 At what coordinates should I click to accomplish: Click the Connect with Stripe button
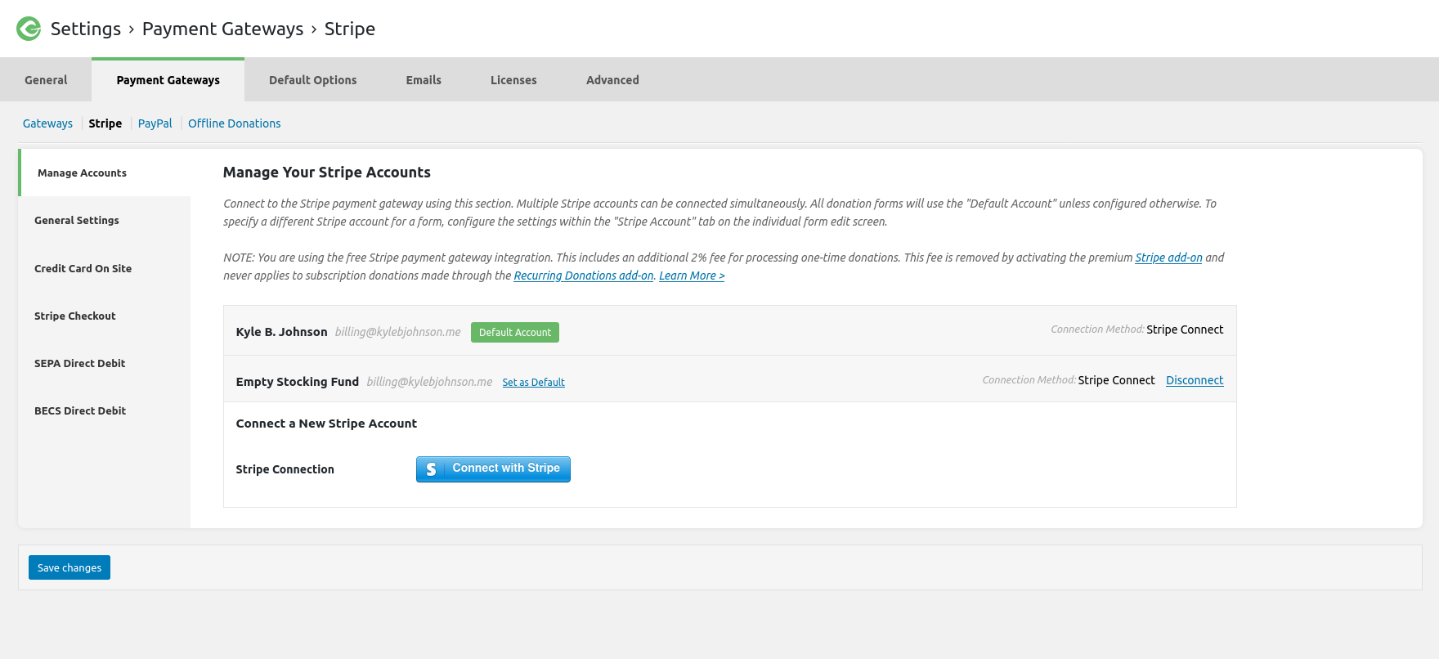coord(493,469)
